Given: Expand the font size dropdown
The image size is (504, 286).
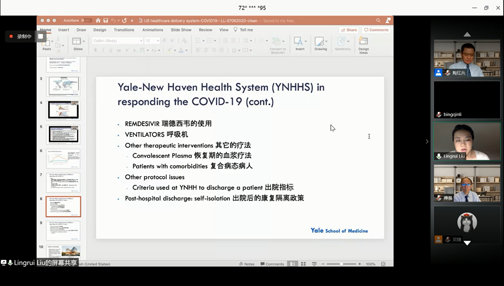Looking at the screenshot, I should [x=158, y=41].
